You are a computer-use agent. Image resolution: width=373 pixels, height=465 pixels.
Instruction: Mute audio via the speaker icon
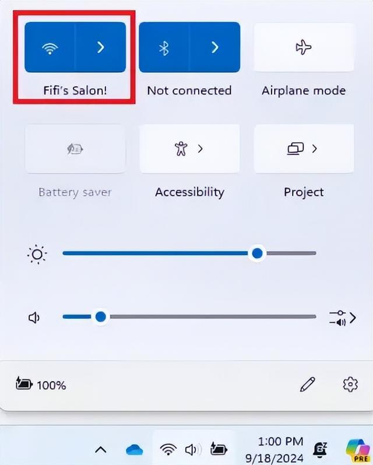[34, 318]
